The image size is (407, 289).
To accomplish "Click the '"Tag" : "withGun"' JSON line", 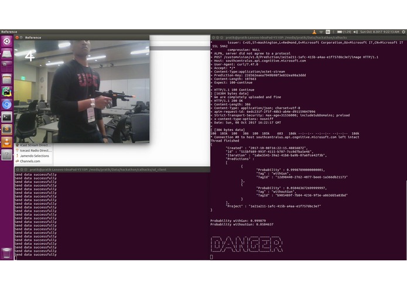I will (x=273, y=173).
